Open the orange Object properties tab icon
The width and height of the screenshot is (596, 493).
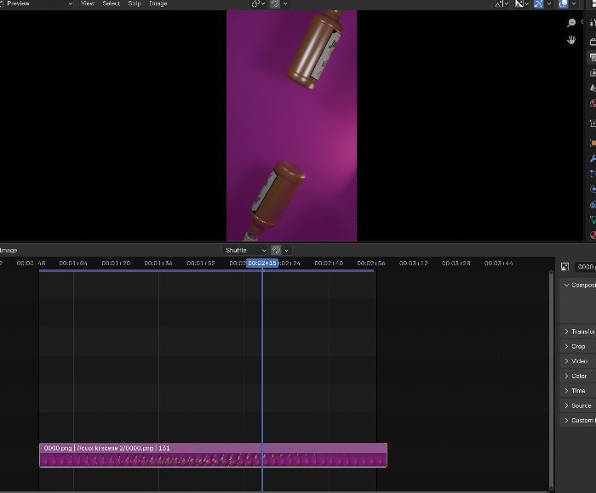point(593,143)
